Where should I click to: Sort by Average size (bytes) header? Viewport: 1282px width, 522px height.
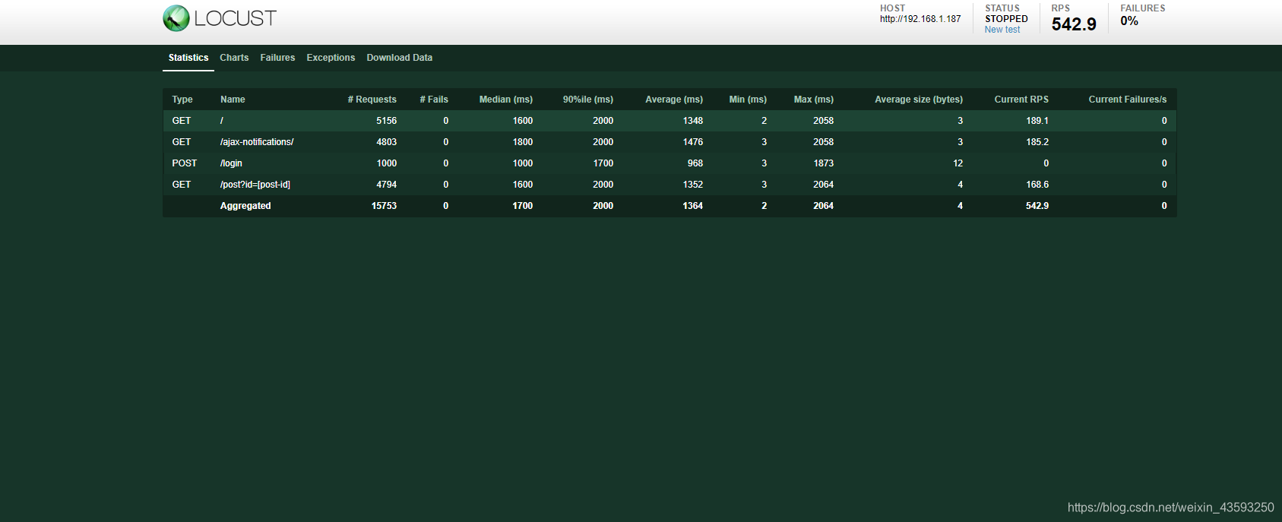(x=919, y=100)
